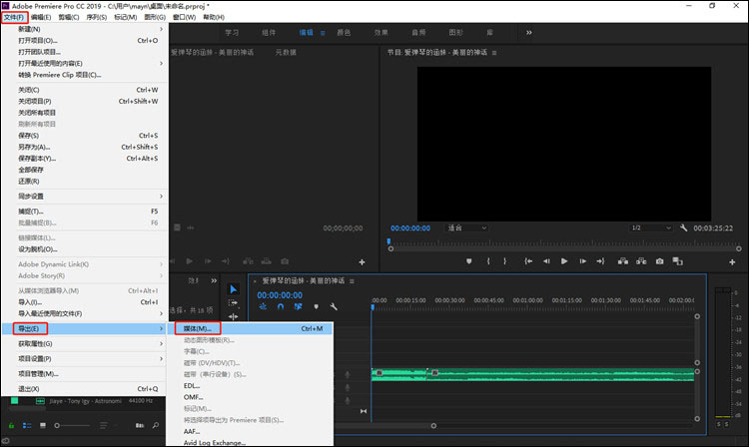Screen dimensions: 749x447
Task: Choose EDL... in export submenu
Action: [x=250, y=385]
